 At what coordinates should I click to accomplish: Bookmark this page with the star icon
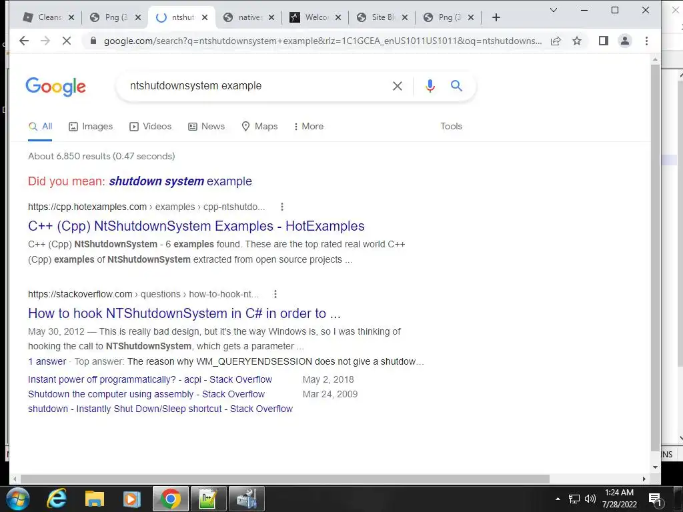(x=577, y=41)
